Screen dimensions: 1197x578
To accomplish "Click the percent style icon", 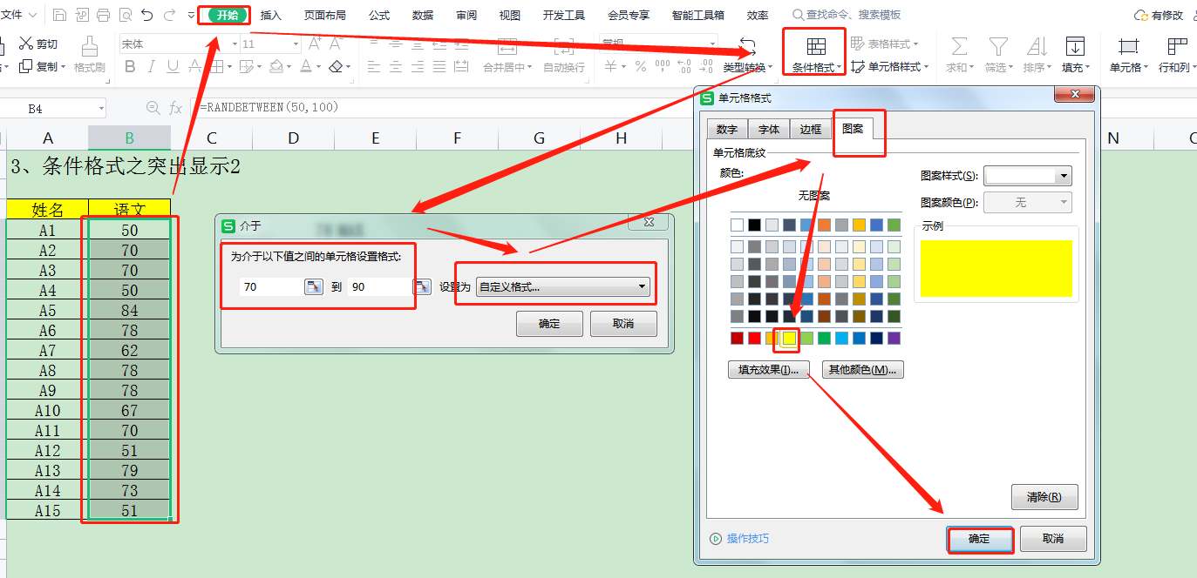I will (640, 66).
